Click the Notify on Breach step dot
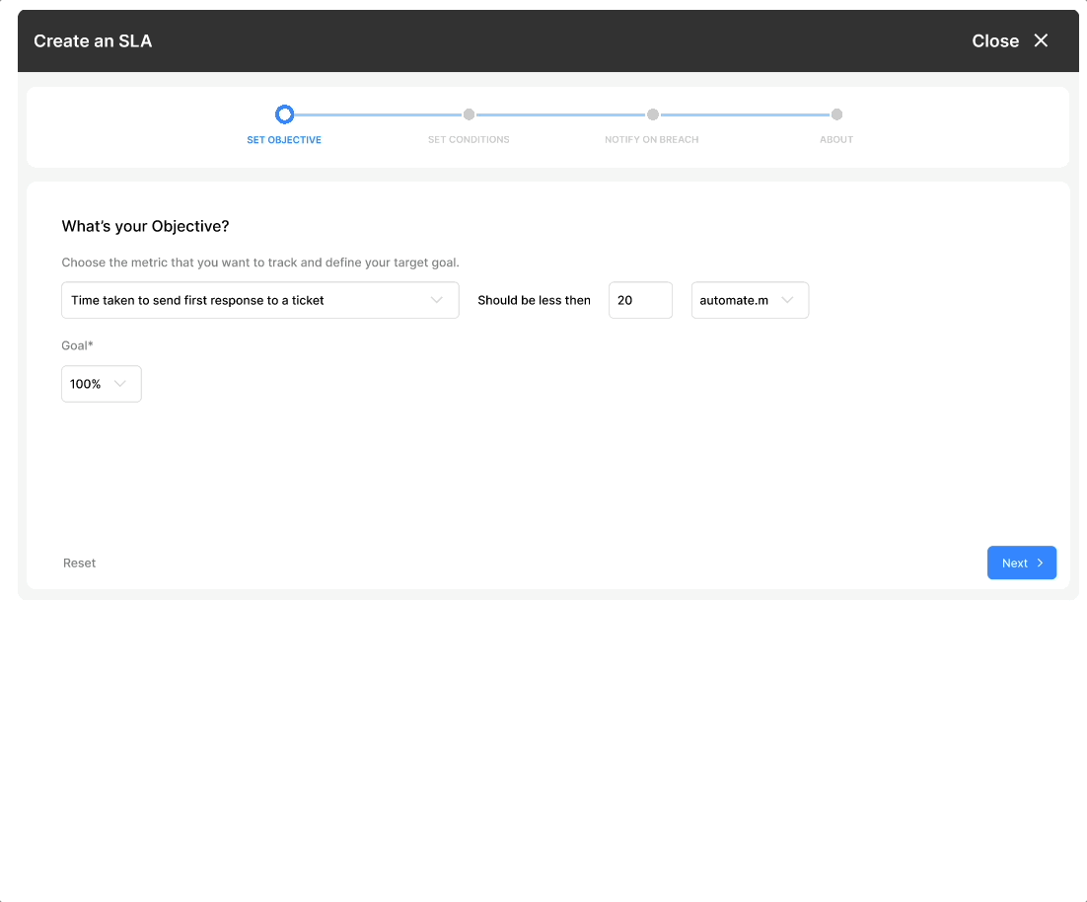 (x=652, y=114)
